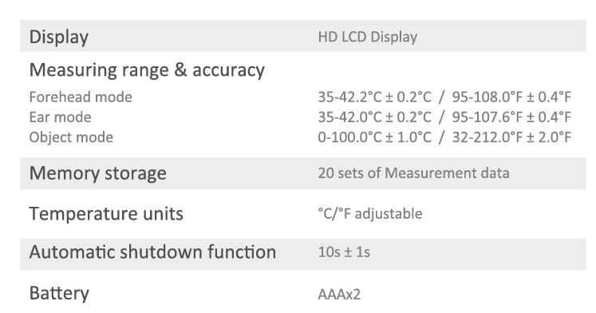This screenshot has width=596, height=313.
Task: Click the Temperature units heading
Action: point(106,214)
